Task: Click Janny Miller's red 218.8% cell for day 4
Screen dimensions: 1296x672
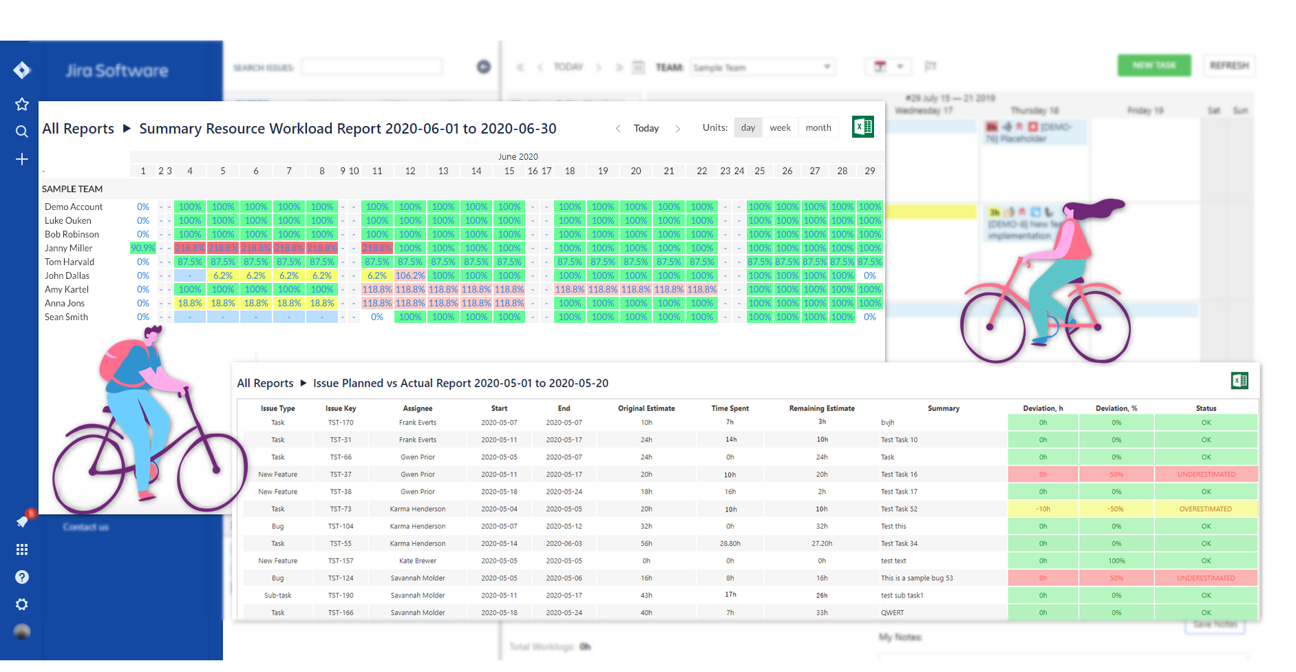Action: (x=190, y=248)
